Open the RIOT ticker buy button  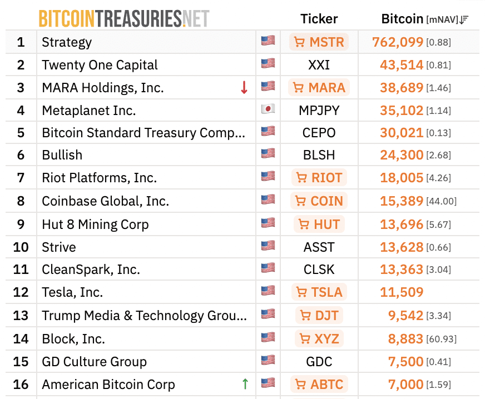[319, 178]
